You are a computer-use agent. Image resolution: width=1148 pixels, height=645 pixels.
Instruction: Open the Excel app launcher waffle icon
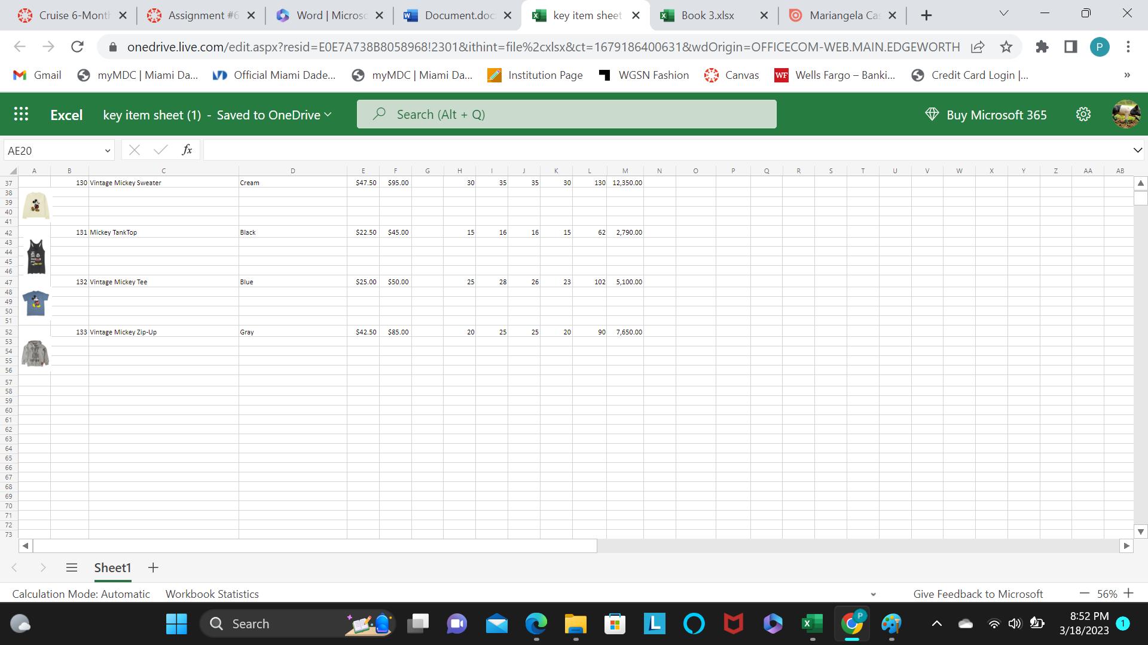point(21,115)
